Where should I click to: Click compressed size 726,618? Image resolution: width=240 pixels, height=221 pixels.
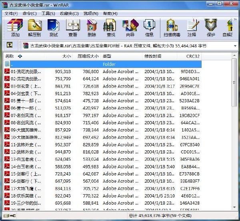coord(91,86)
